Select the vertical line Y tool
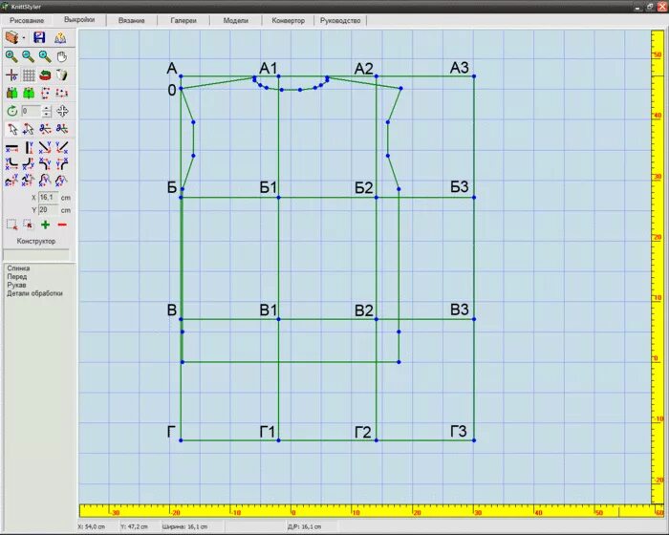The width and height of the screenshot is (669, 535). coord(28,148)
